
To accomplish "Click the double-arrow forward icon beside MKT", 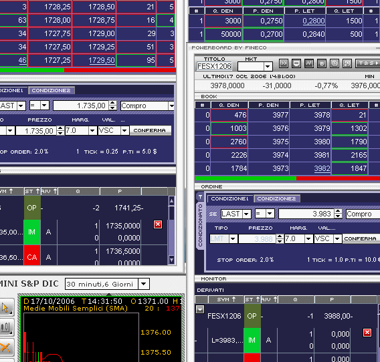I will coord(284,63).
